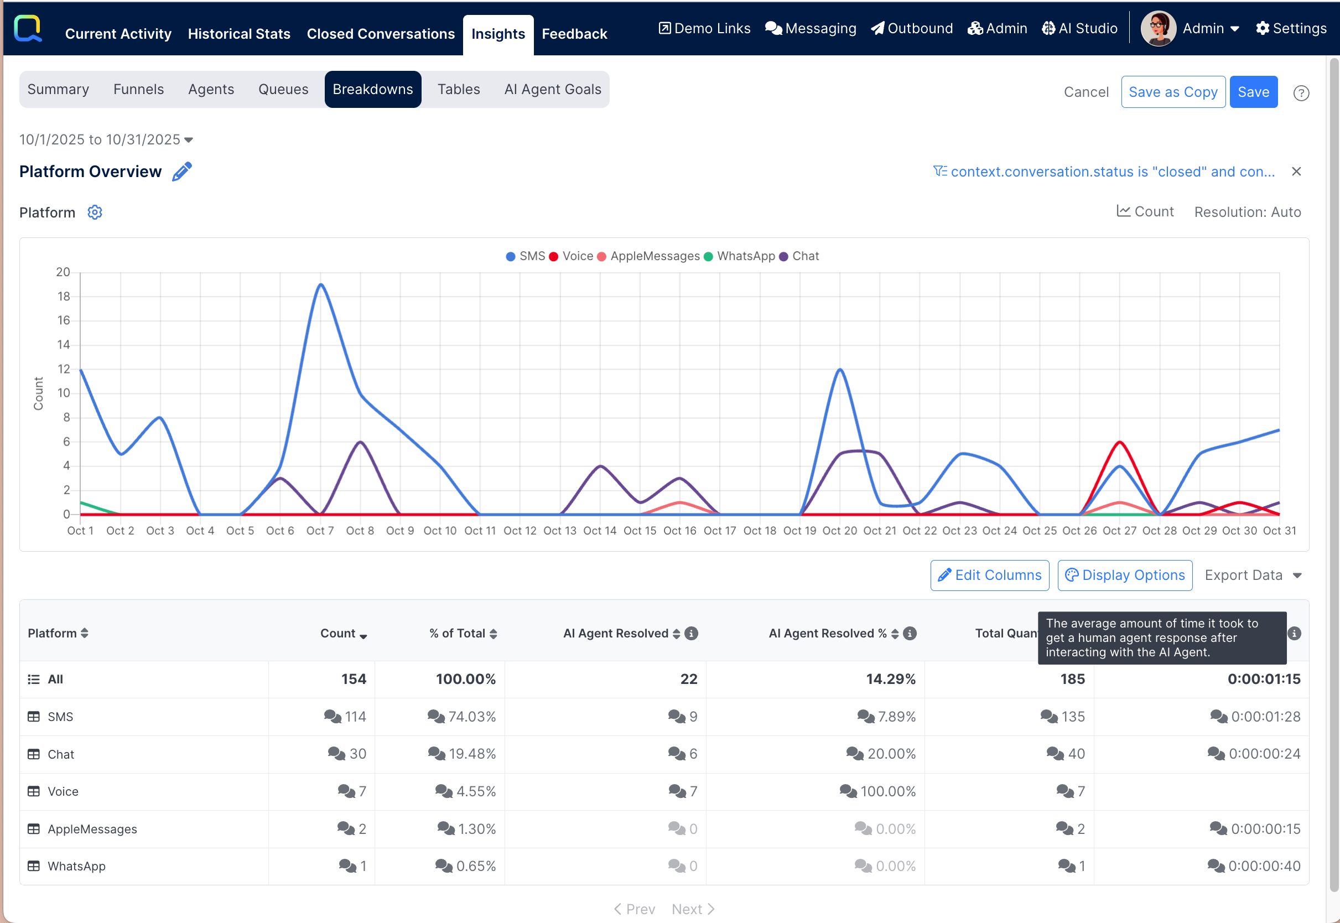Screen dimensions: 1340x923
Task: Click the help question mark icon
Action: tap(1301, 92)
